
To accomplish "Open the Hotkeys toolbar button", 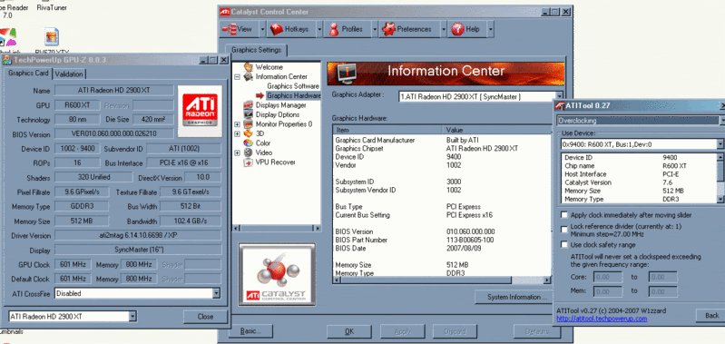I will coord(290,29).
